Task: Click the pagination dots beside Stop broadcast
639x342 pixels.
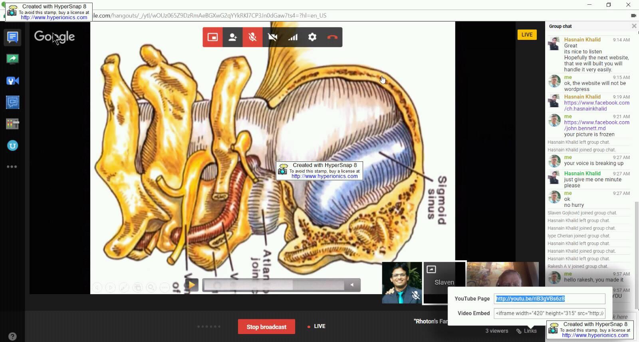Action: pyautogui.click(x=208, y=327)
